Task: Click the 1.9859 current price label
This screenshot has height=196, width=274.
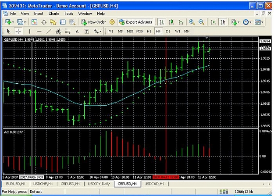Action: tap(265, 49)
